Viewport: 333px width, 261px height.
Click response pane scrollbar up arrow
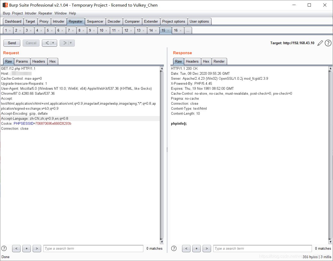pos(330,68)
